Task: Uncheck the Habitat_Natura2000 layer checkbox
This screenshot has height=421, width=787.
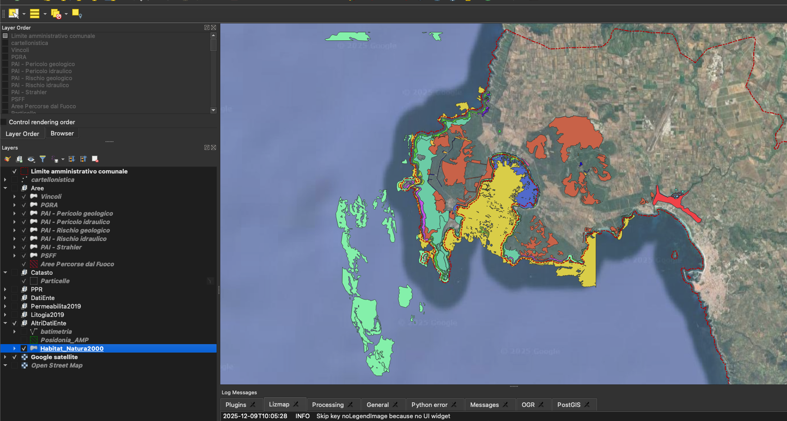Action: (24, 349)
